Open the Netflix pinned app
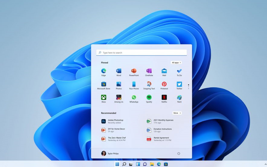Screen dimensions: 267x167 tap(164, 98)
